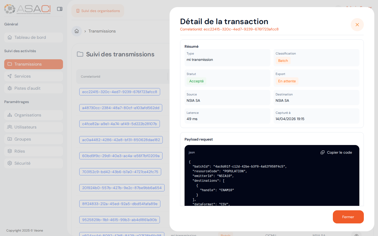Click the view icon on the bottom table row
Screen dimensions: 378x236
356,235
